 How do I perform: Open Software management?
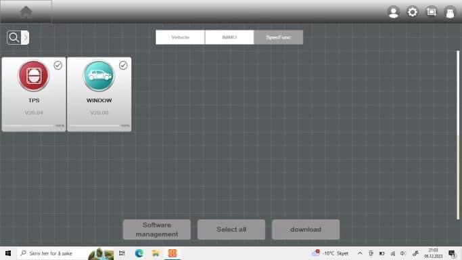157,230
